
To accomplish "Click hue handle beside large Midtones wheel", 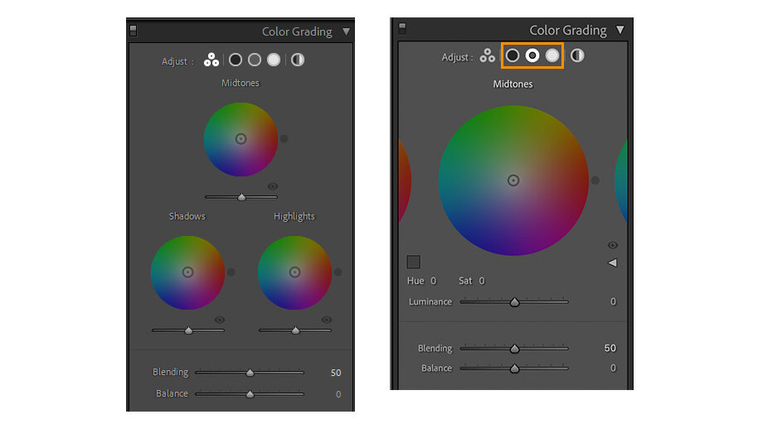I will click(x=595, y=181).
